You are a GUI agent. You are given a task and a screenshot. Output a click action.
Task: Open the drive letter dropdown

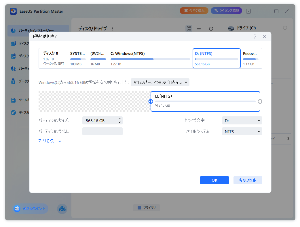pyautogui.click(x=242, y=121)
